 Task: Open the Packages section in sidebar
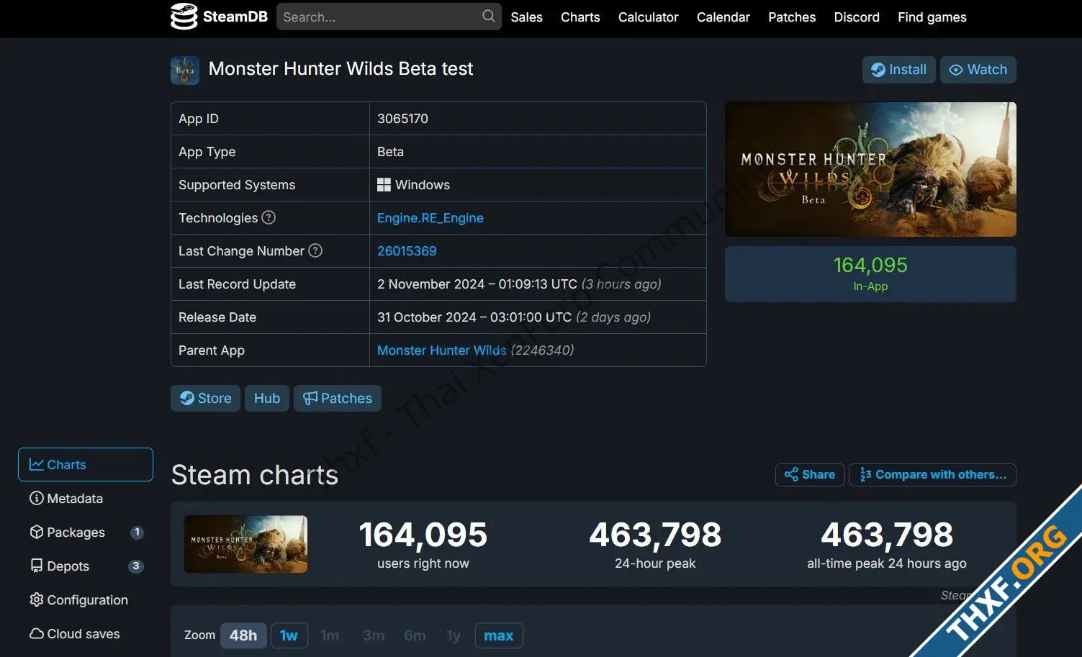pyautogui.click(x=86, y=533)
